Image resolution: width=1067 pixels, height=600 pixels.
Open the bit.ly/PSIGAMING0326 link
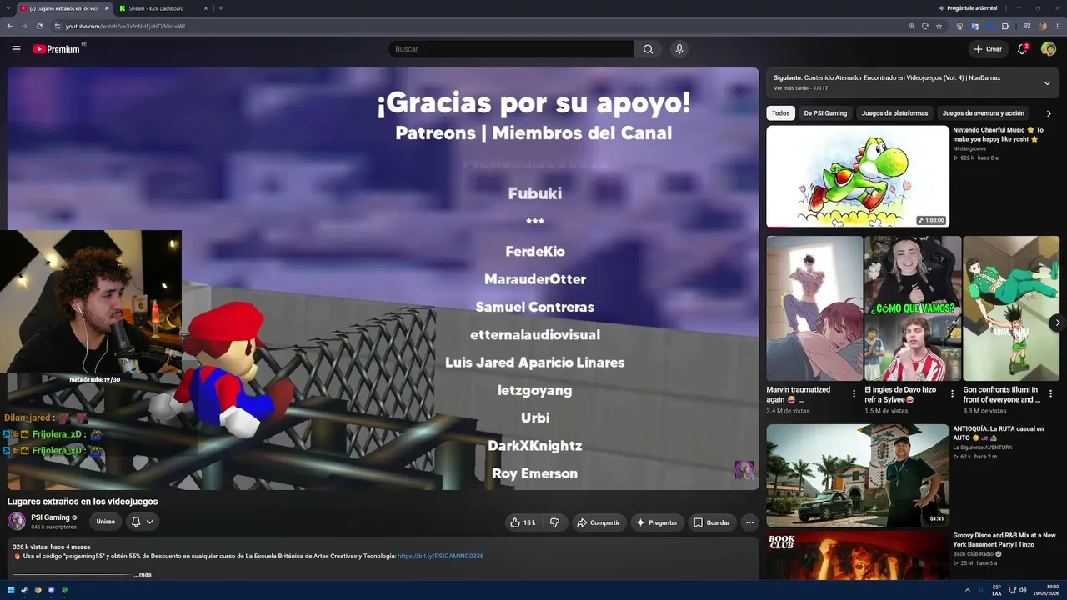pos(440,556)
